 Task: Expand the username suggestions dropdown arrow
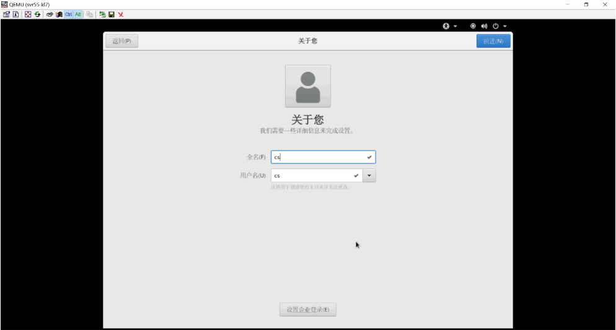point(369,175)
